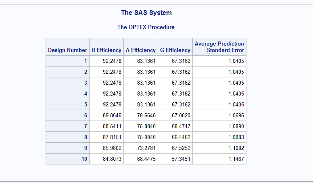Viewport: 313px width, 183px height.
Task: Select the D-Efficiency column header
Action: tap(106, 50)
